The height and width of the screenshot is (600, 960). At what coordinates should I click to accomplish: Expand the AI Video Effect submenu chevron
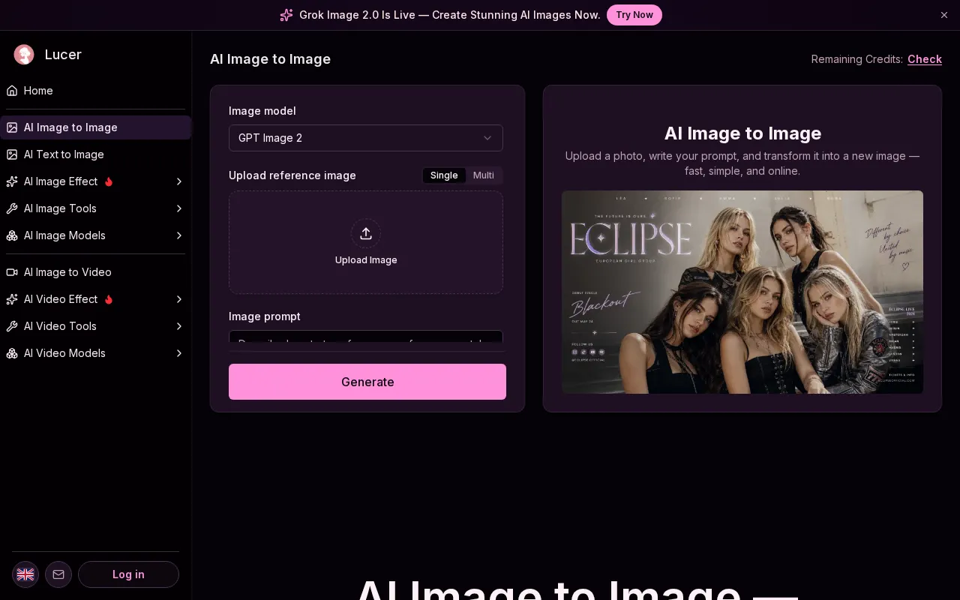[x=179, y=299]
